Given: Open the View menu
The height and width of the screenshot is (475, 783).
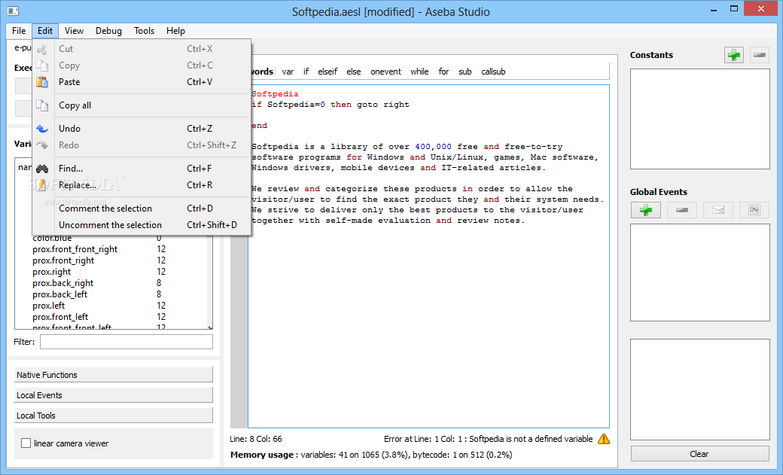Looking at the screenshot, I should [x=74, y=30].
